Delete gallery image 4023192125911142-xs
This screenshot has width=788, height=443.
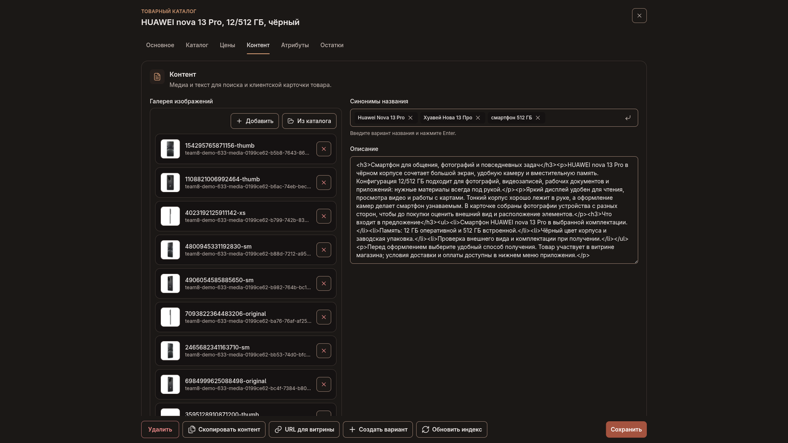tap(323, 216)
